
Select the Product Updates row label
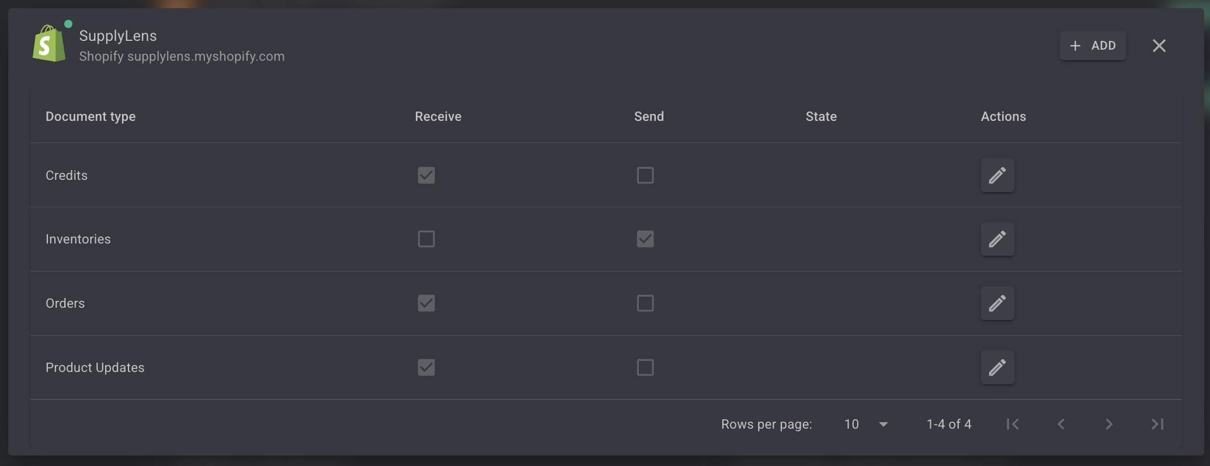[x=95, y=367]
